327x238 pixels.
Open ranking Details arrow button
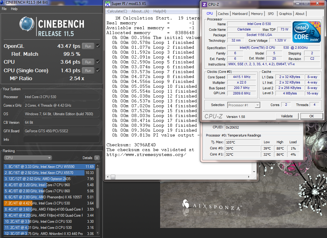point(97,158)
